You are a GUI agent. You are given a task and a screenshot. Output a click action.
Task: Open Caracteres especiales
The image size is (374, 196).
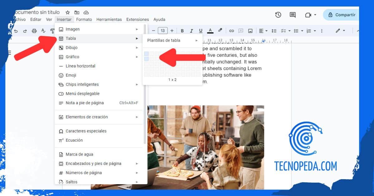click(99, 131)
